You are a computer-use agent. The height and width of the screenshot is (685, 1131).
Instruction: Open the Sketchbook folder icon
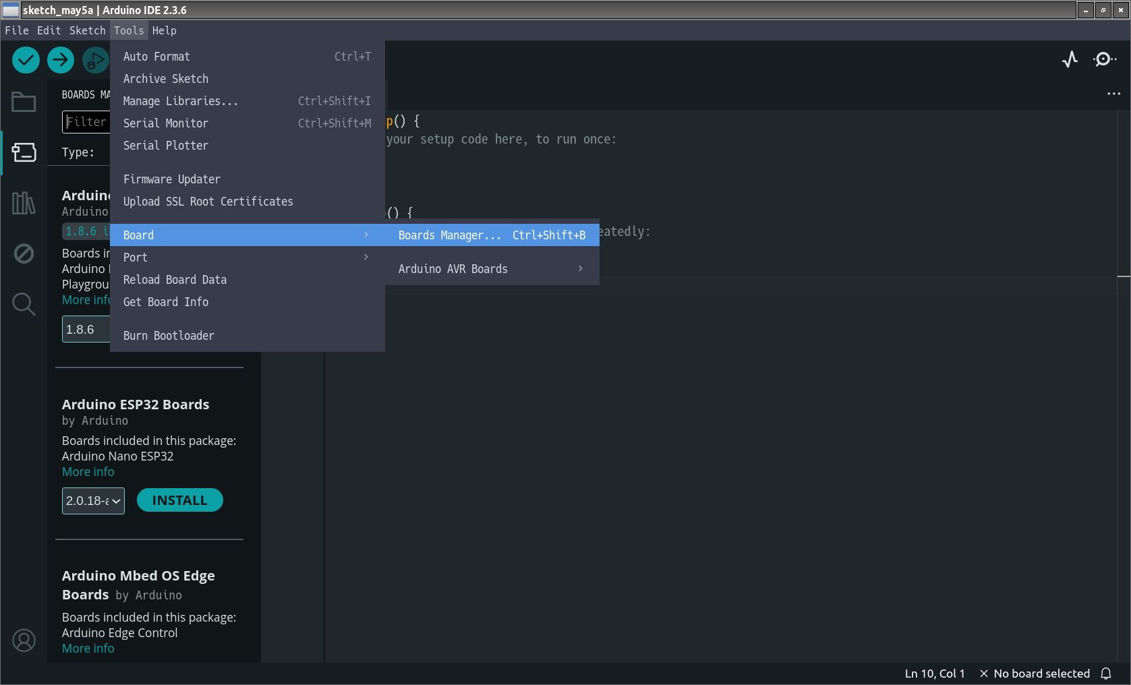pyautogui.click(x=24, y=102)
